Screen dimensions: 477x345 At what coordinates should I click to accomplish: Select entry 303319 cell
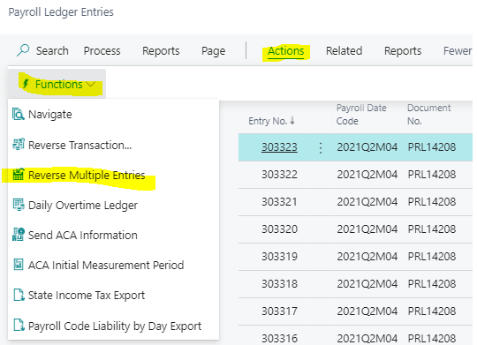coord(279,257)
